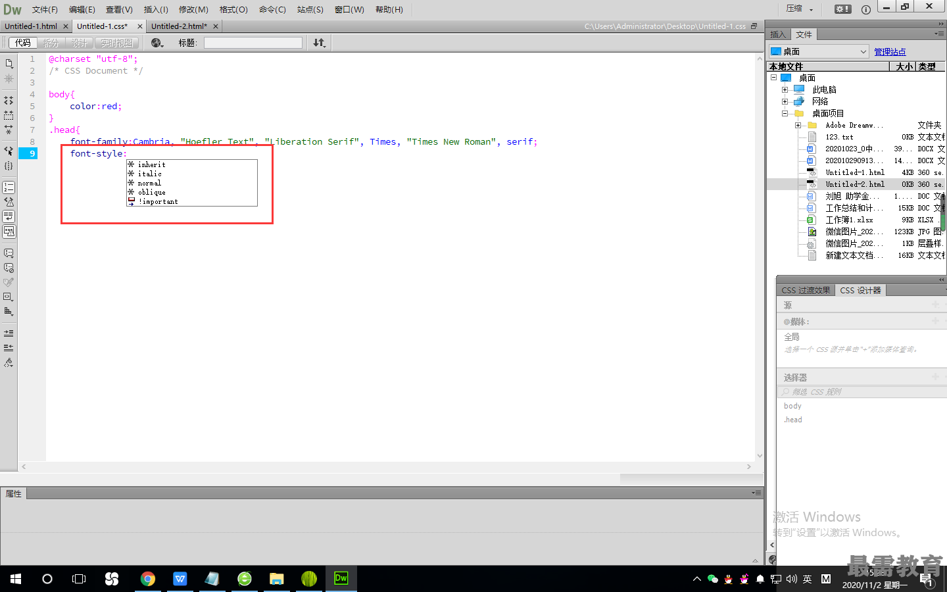Collapse the selection in the code toolbar
Viewport: 947px width, 592px height.
[x=9, y=115]
